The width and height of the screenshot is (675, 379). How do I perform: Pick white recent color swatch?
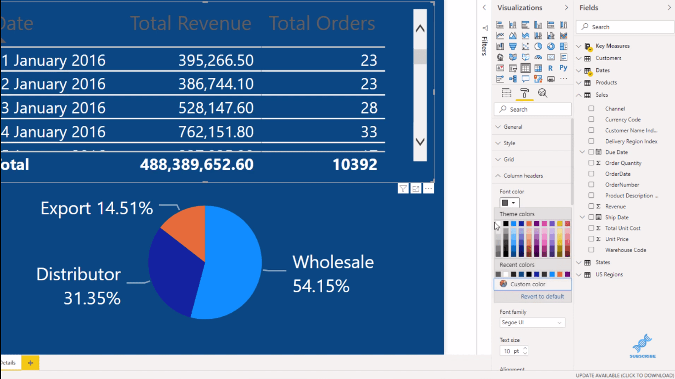coord(506,274)
